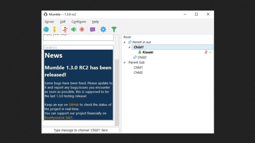The image size is (255, 143).
Task: Click Kissaki's orange checkmark authenticated icon
Action: 211,52
